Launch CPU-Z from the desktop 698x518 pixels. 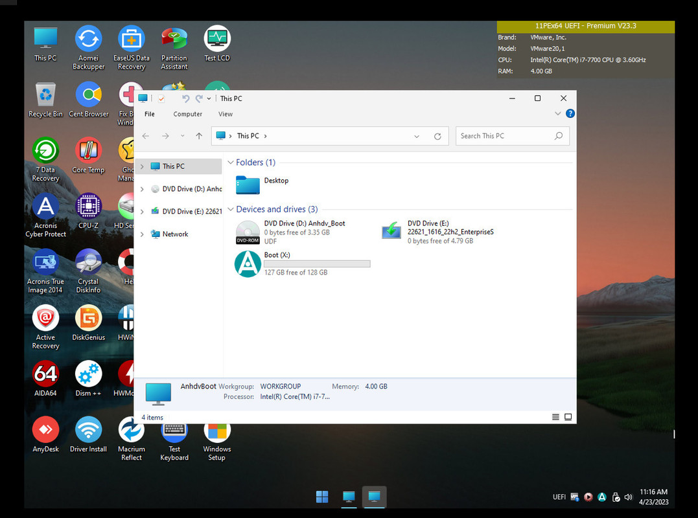(x=88, y=211)
